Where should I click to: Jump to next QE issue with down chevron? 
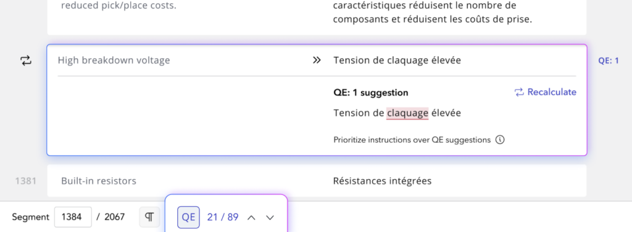click(270, 217)
